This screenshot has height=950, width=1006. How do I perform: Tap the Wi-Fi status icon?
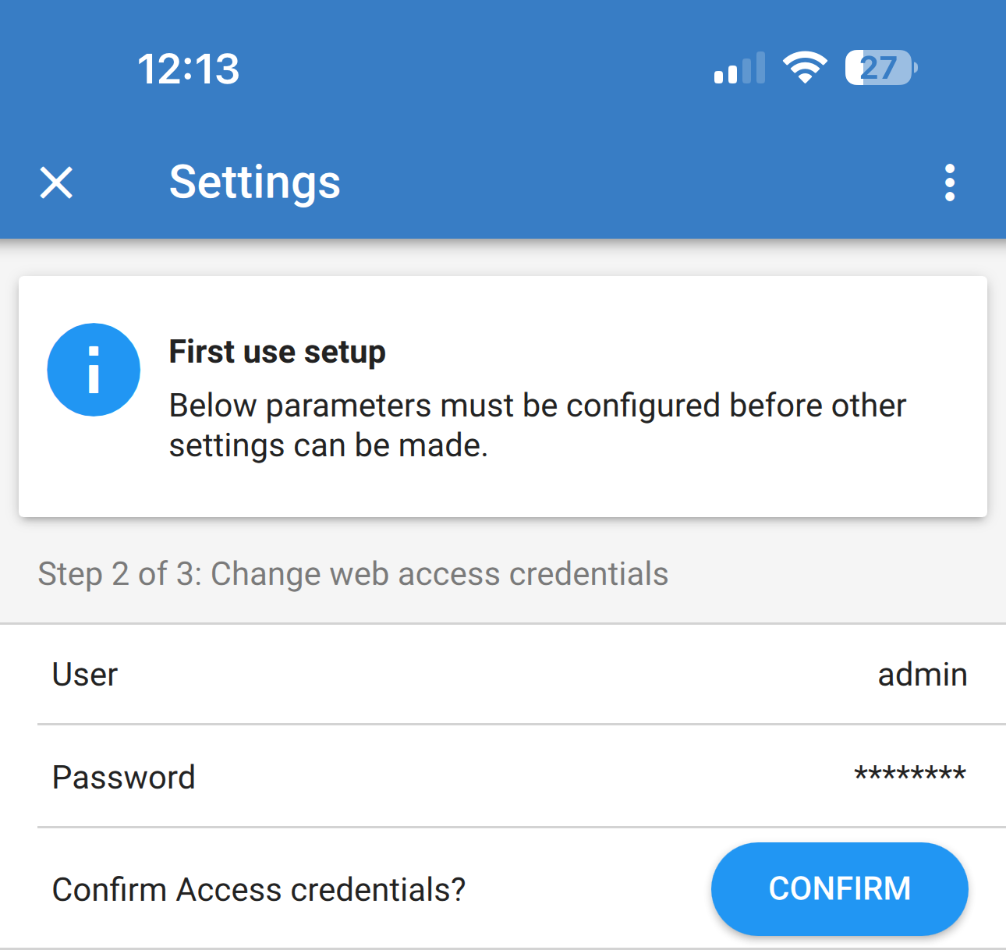[805, 68]
